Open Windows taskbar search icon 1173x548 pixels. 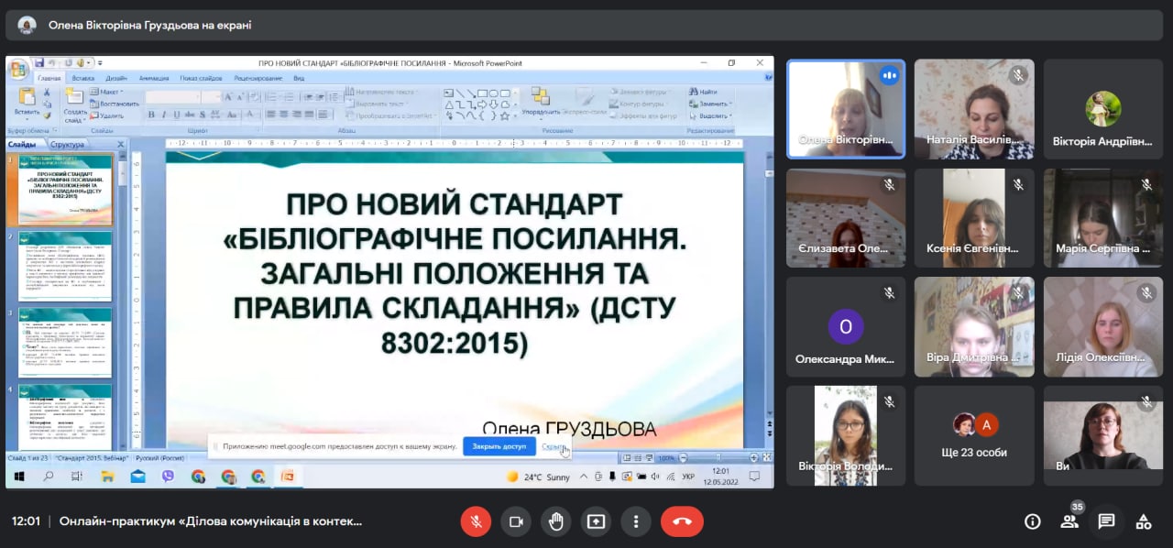click(x=49, y=477)
